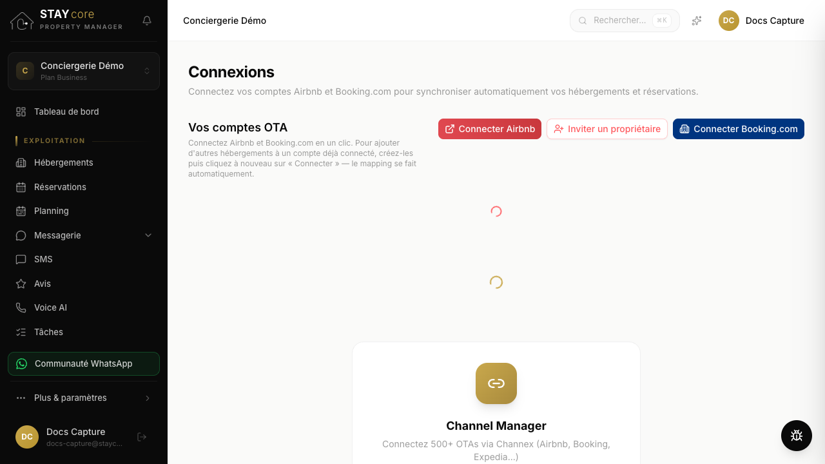Go to Hébergements
This screenshot has width=825, height=464.
pos(84,162)
